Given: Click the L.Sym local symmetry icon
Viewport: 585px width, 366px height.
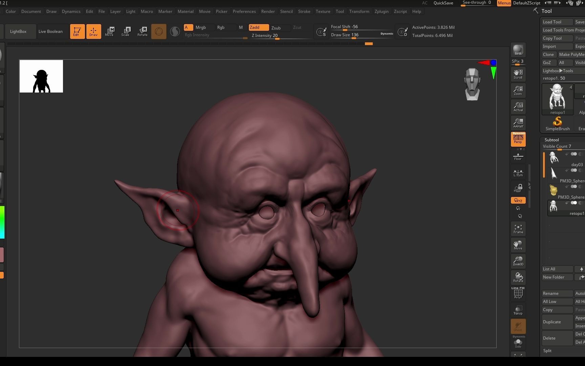Looking at the screenshot, I should pyautogui.click(x=518, y=172).
